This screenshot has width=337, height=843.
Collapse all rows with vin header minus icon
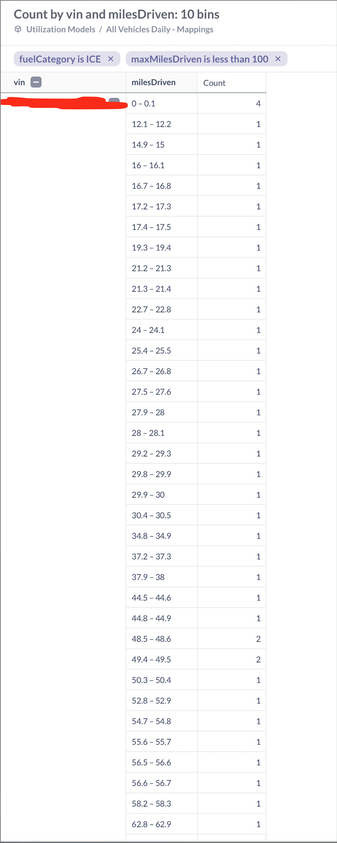(x=36, y=82)
